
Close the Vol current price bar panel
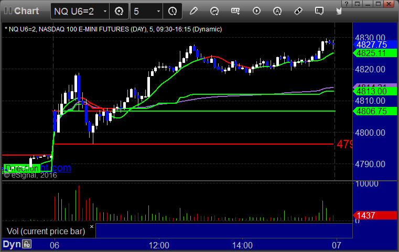(92, 226)
